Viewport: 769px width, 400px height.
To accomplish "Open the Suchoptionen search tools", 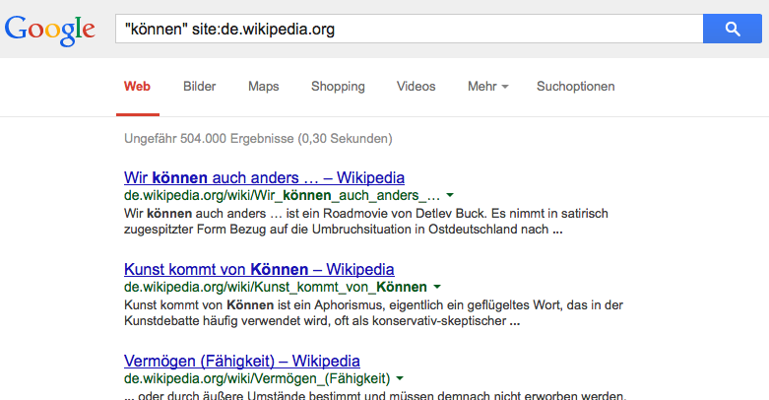I will click(575, 87).
